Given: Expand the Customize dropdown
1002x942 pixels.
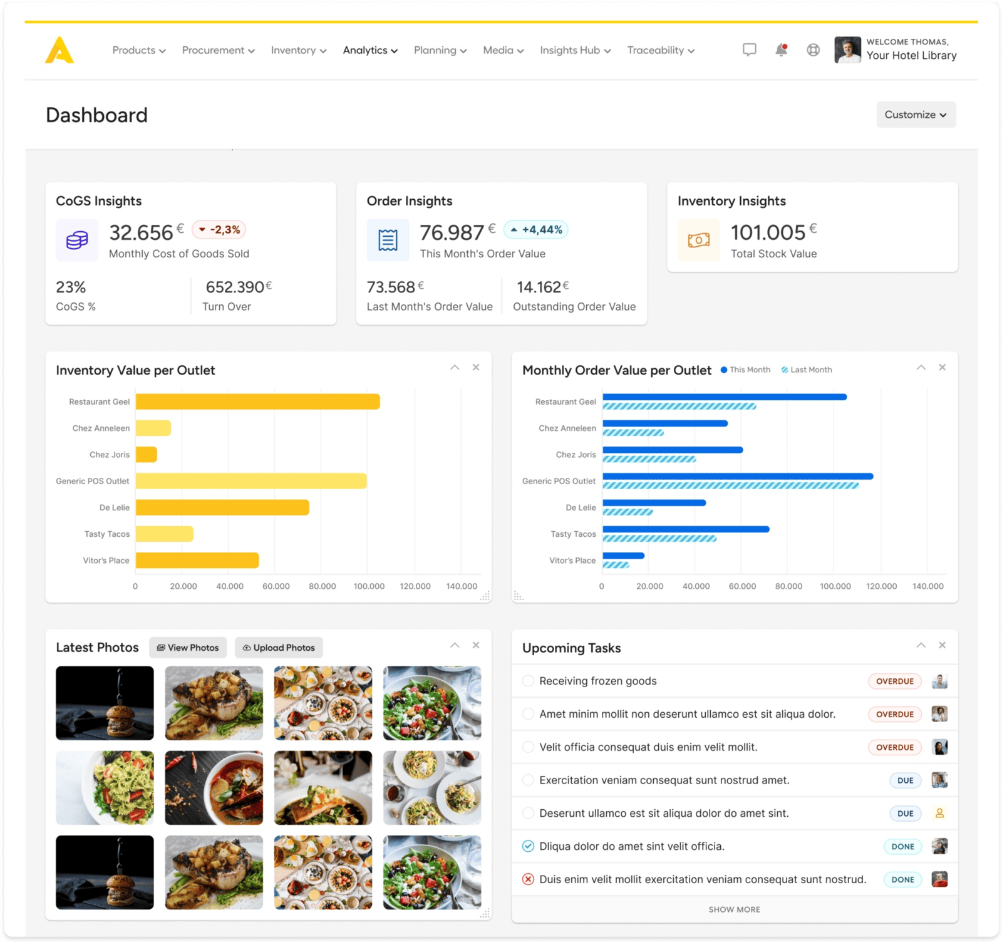Looking at the screenshot, I should [916, 115].
